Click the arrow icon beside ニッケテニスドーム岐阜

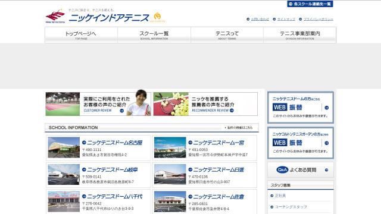84,169
